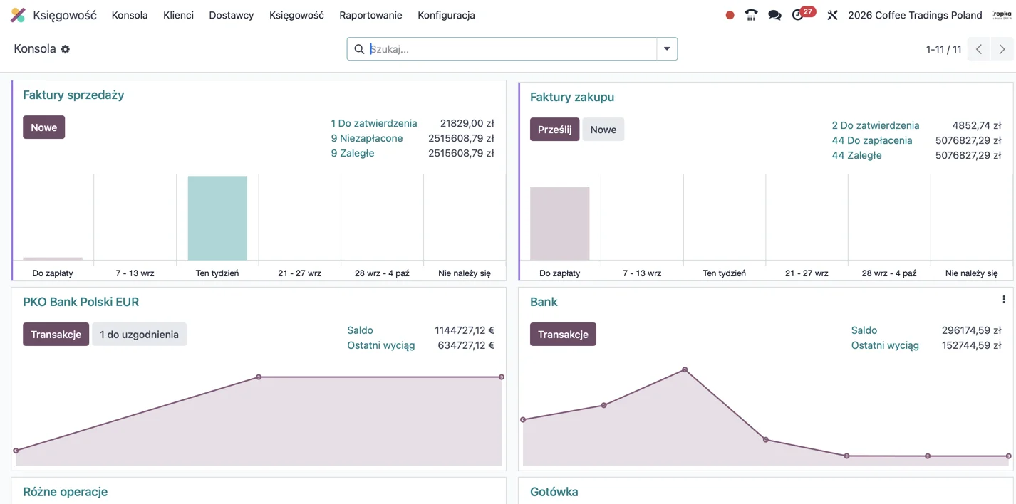Open the debug tools wrench icon
1016x504 pixels.
coord(832,15)
